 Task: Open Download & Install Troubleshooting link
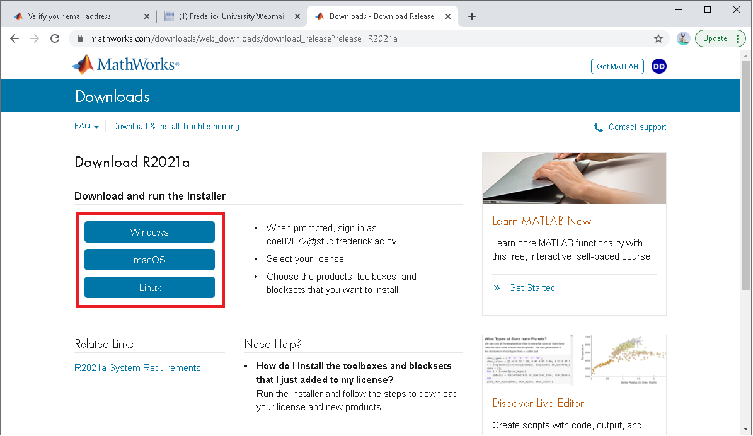pos(176,127)
